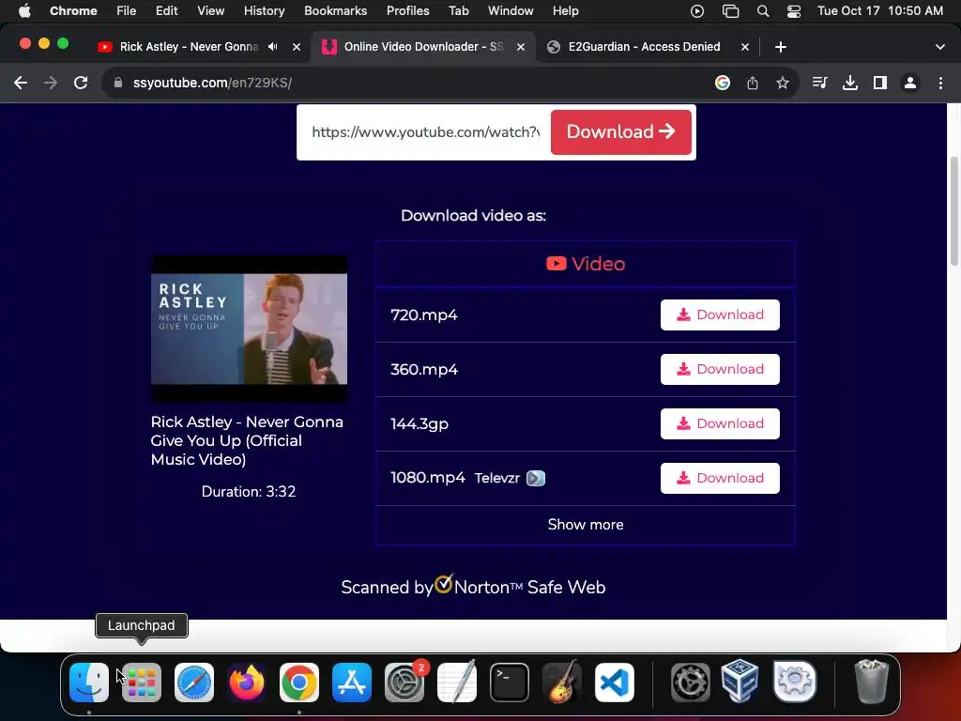Open VirtualBox from the Dock
The image size is (961, 721).
pos(740,682)
